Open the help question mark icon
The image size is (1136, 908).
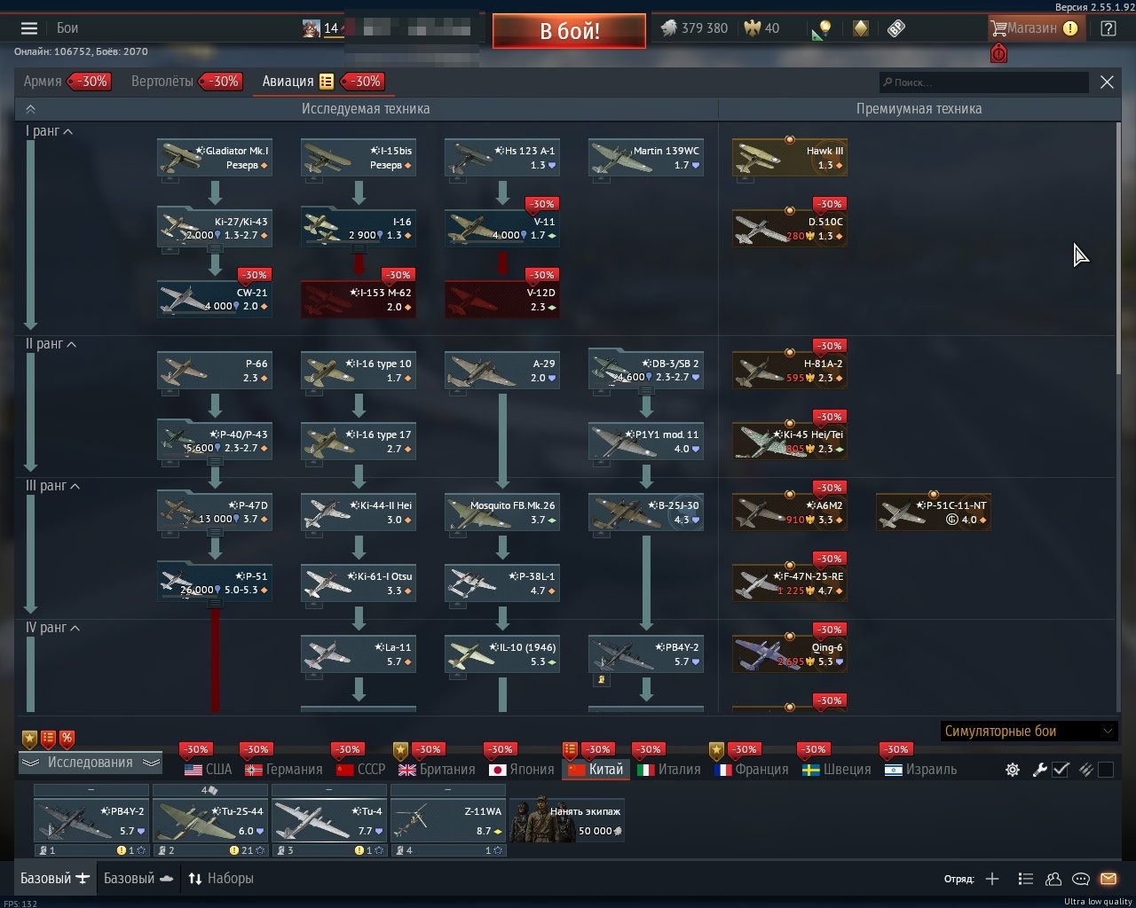click(x=1108, y=28)
